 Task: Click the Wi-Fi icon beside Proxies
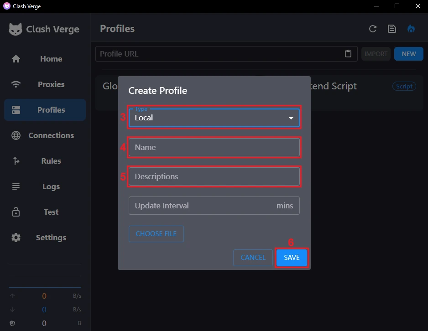tap(16, 84)
